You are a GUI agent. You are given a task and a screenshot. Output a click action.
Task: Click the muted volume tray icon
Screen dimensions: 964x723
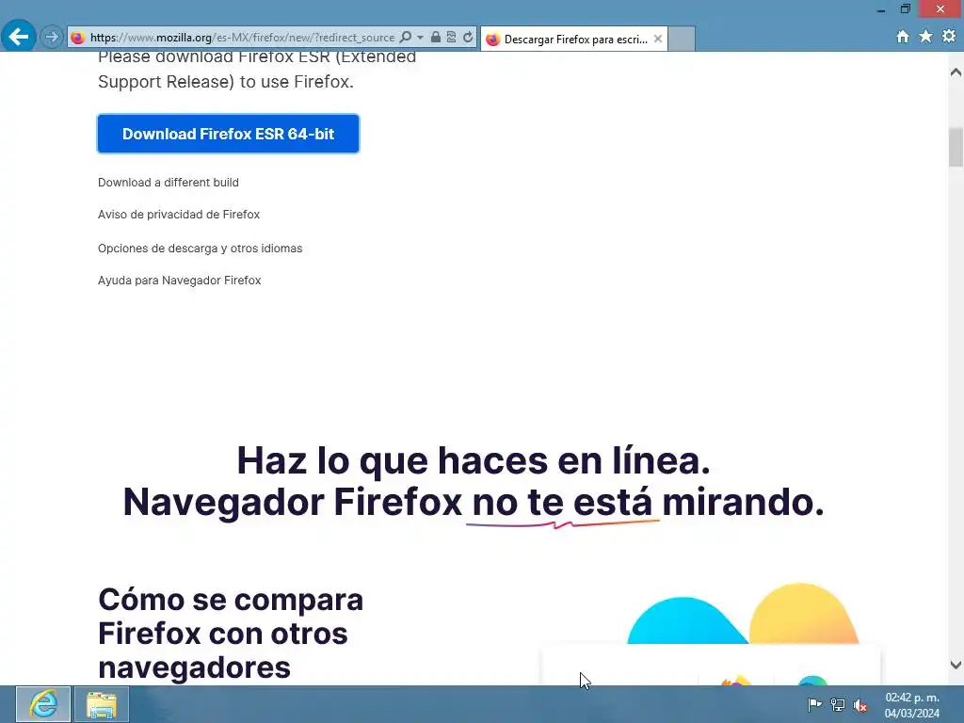click(860, 705)
